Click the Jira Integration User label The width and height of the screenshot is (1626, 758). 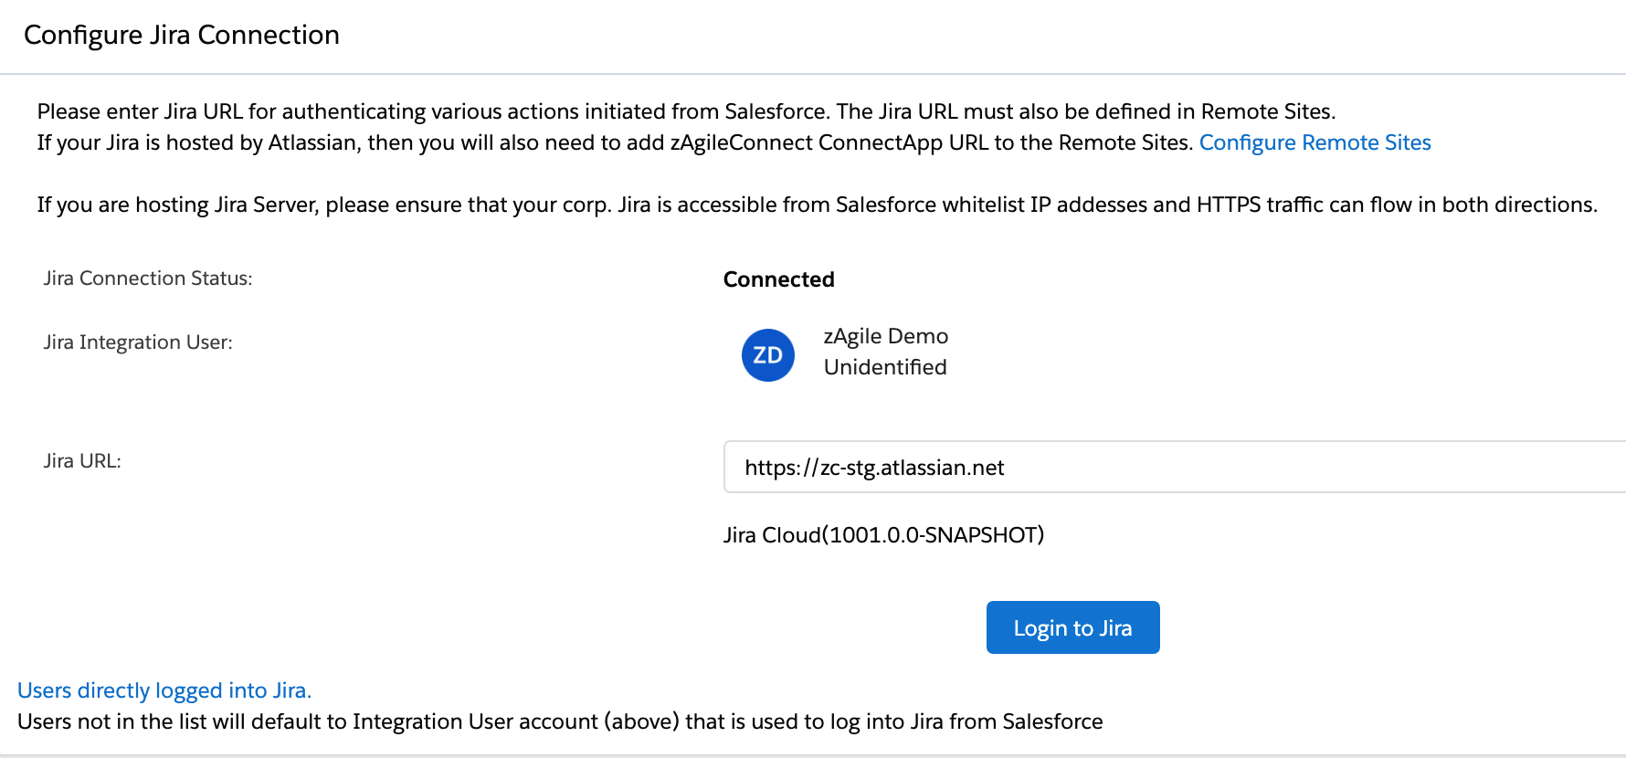coord(137,342)
